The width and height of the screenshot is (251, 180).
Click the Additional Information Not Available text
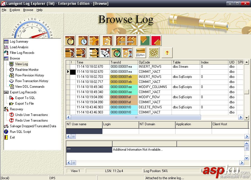click(x=138, y=150)
